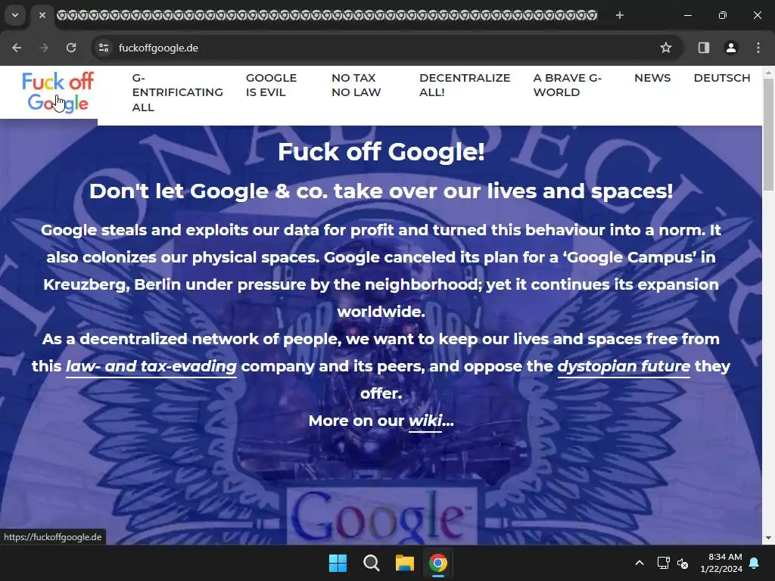Click the muted volume tray icon
The image size is (775, 581).
(683, 563)
